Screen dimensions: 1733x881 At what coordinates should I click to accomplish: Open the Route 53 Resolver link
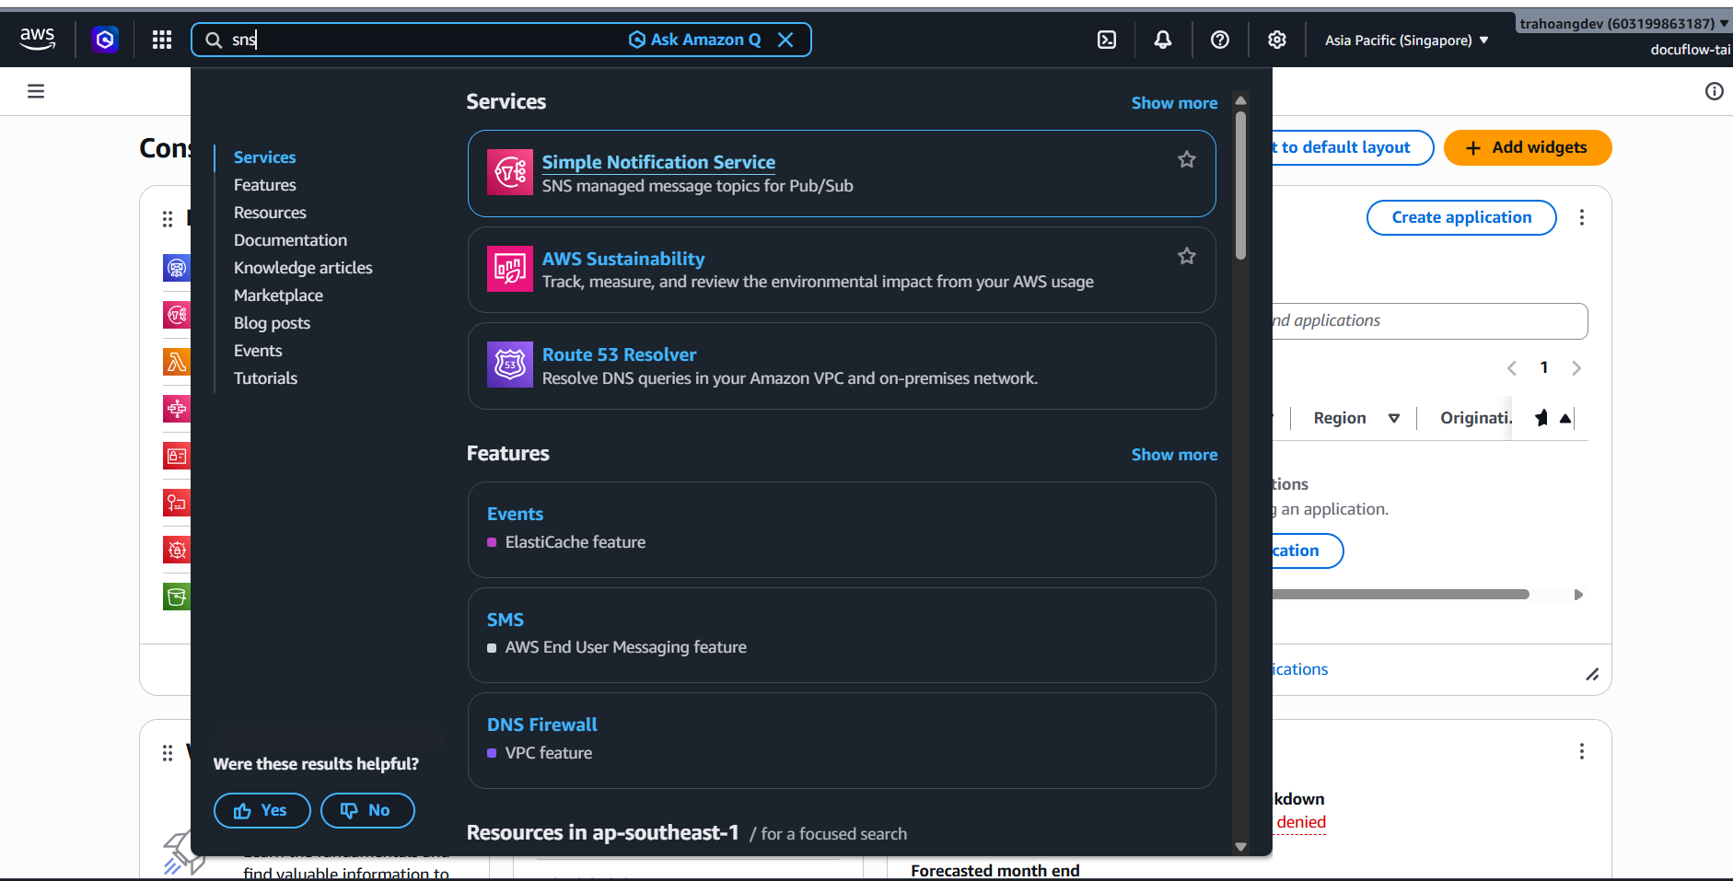pyautogui.click(x=619, y=354)
